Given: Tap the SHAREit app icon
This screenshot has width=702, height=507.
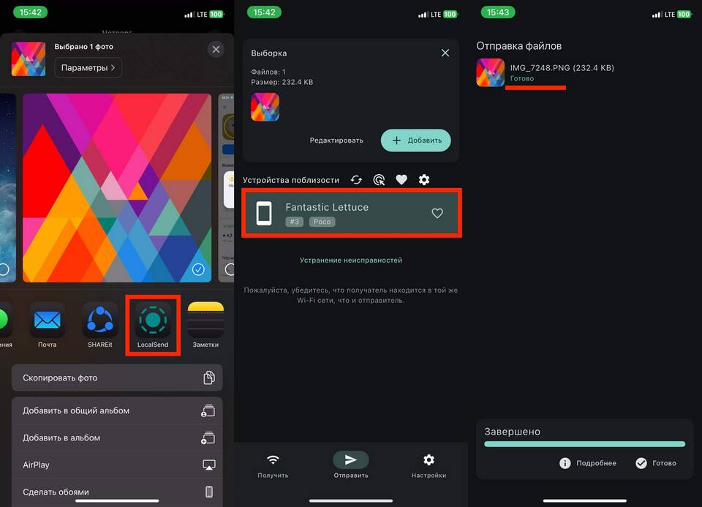Looking at the screenshot, I should tap(100, 320).
